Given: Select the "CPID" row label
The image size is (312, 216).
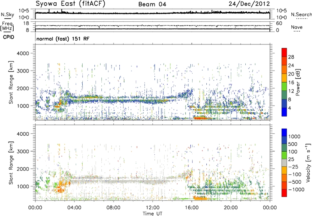Looking at the screenshot, I should [9, 37].
